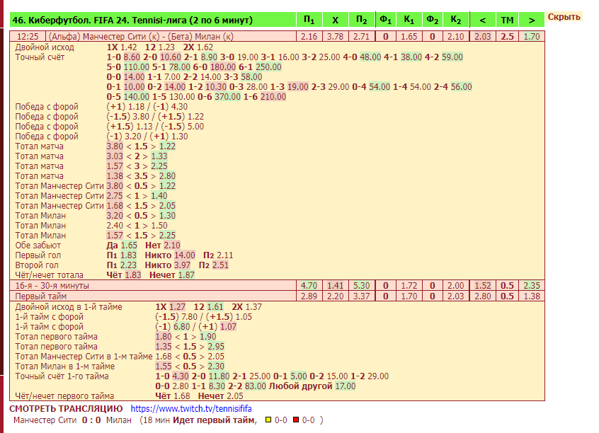Pick exact score 1-1 at 7.00
The height and width of the screenshot is (433, 599).
click(172, 77)
